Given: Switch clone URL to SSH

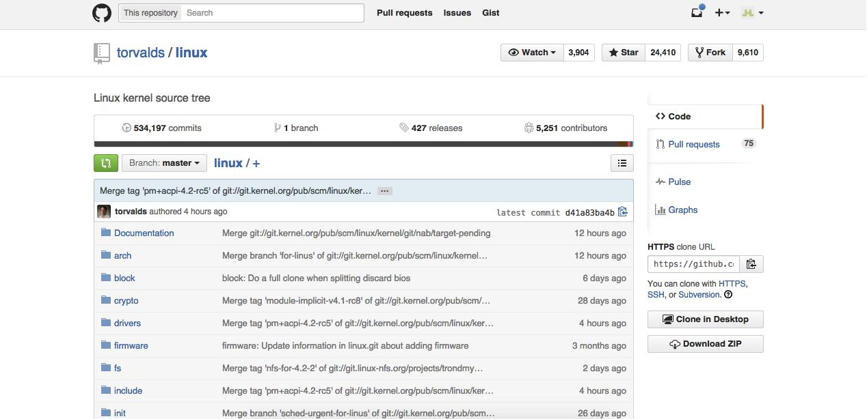Looking at the screenshot, I should point(655,295).
